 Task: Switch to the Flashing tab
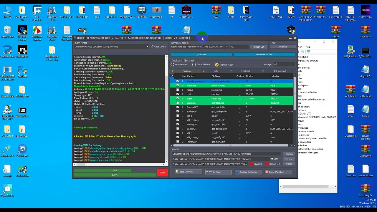click(x=186, y=71)
